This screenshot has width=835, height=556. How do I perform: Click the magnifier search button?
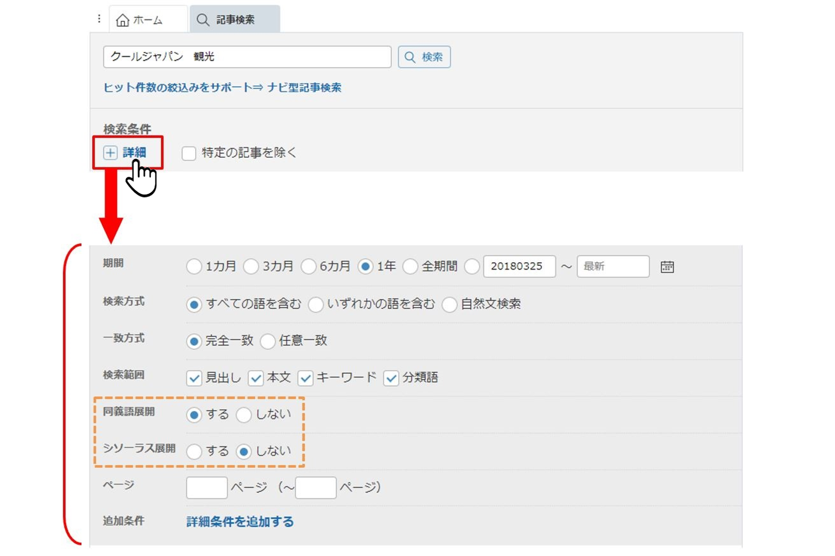pos(424,57)
